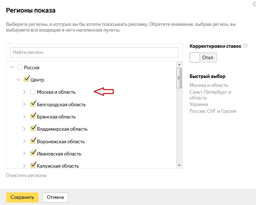Expand Белгородская область node
This screenshot has height=205, width=256.
(x=24, y=104)
